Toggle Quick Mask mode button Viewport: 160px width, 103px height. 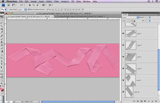[x=2, y=93]
